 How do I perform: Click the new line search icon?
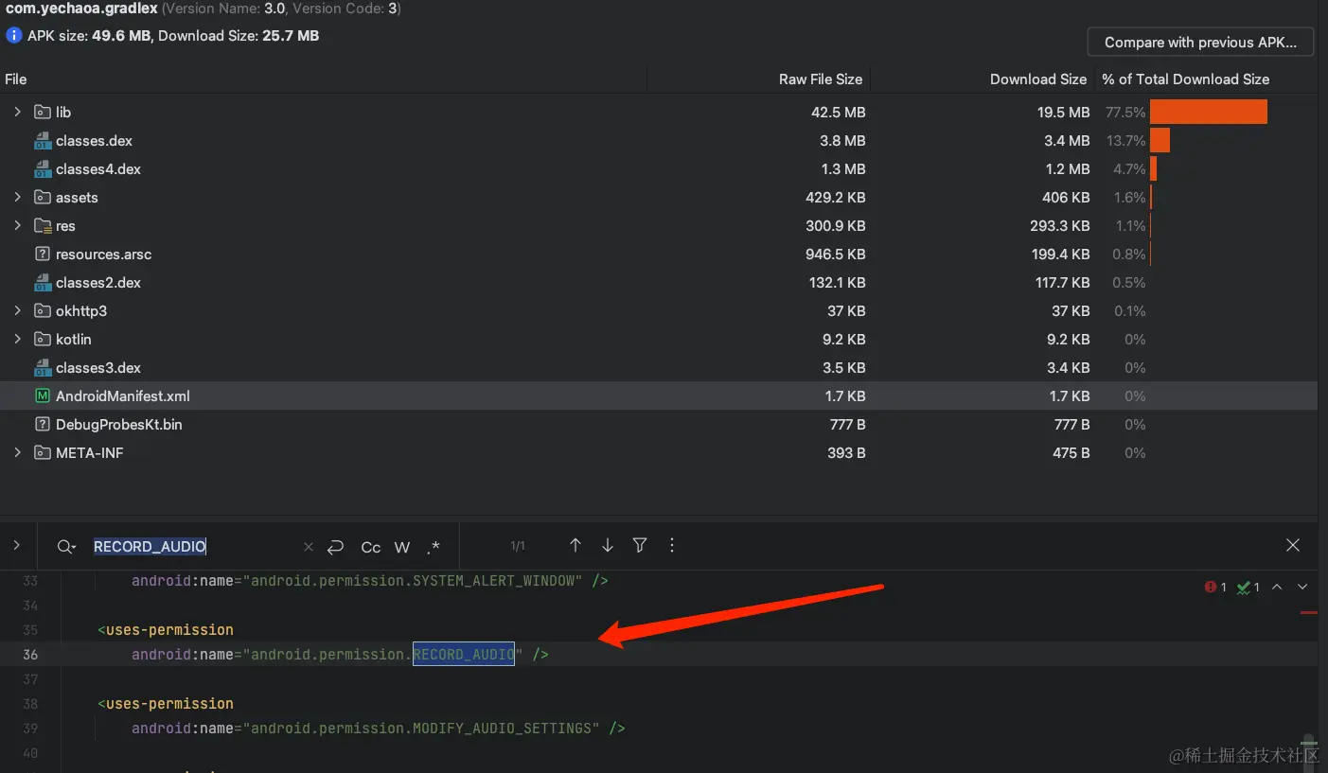coord(335,546)
